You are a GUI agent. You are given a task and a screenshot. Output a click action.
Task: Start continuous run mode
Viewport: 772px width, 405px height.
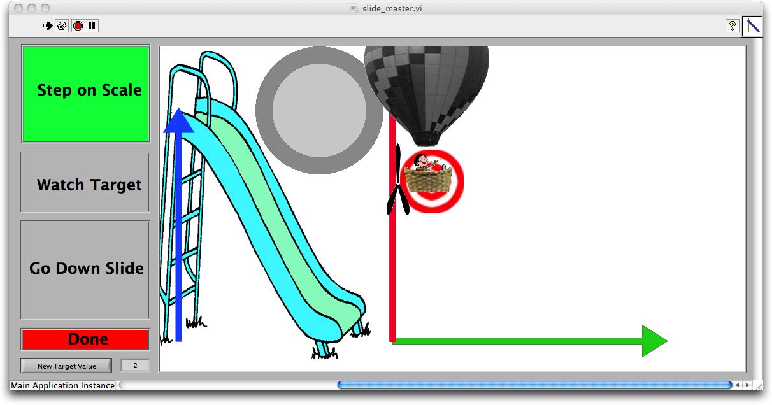61,25
